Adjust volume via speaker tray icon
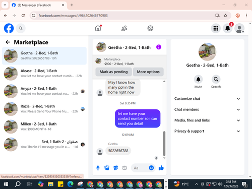Viewport: 252px width, 189px height. point(220,184)
